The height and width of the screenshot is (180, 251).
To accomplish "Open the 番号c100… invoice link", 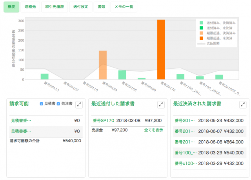I will [x=186, y=163].
